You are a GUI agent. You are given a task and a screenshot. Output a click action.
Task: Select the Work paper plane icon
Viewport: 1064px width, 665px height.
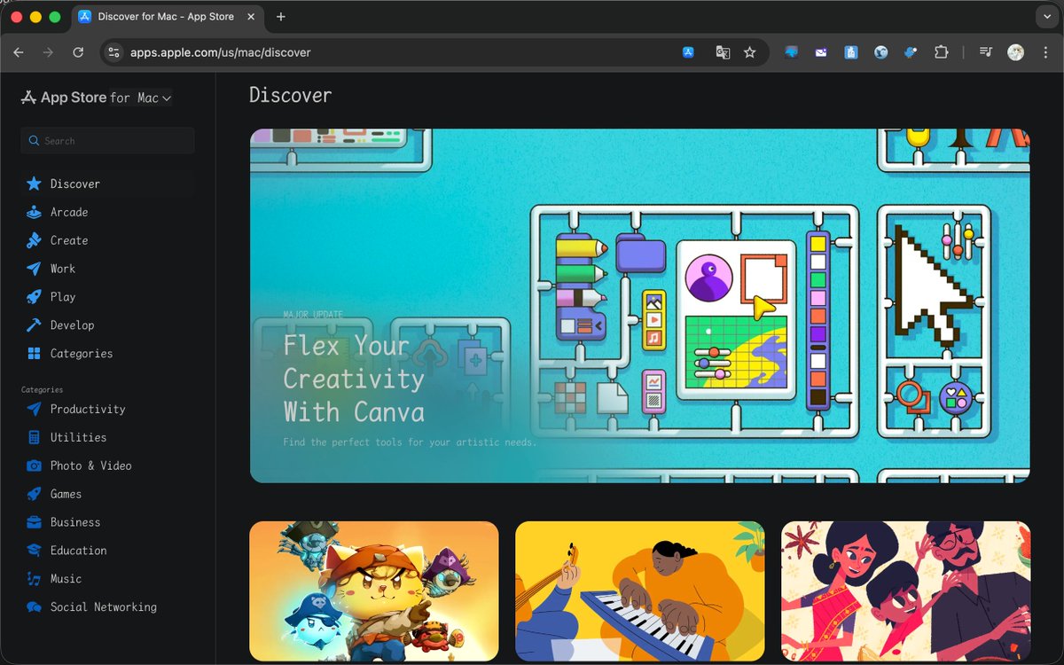click(34, 269)
